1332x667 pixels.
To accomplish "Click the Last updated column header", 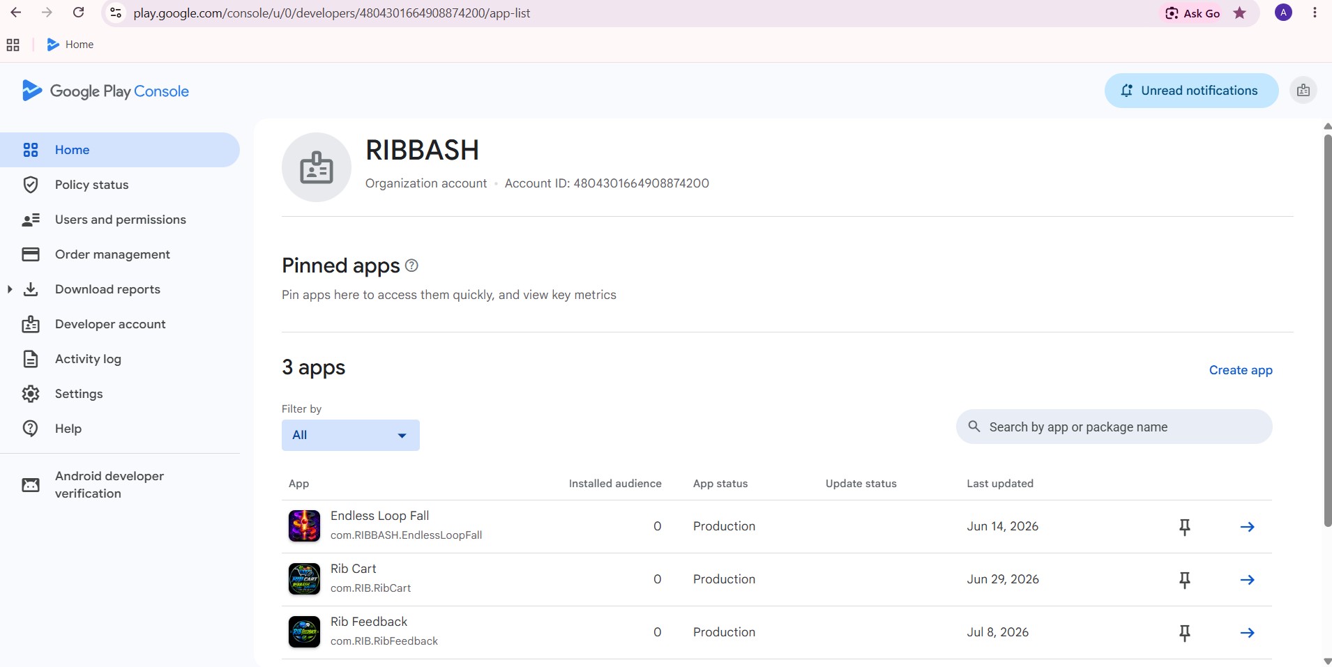I will tap(1000, 484).
